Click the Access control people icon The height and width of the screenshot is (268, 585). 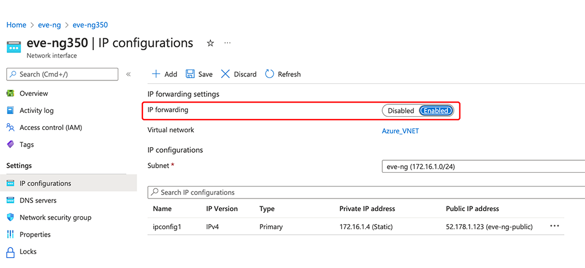pyautogui.click(x=10, y=127)
